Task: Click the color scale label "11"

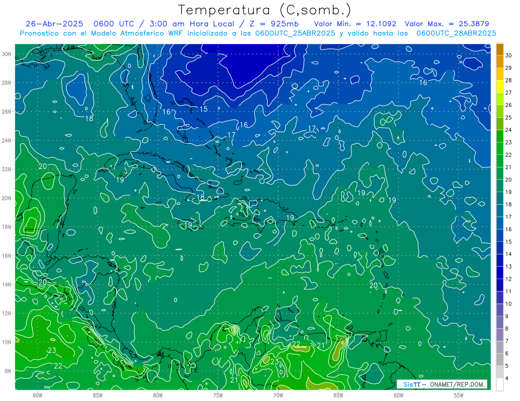Action: (x=509, y=291)
